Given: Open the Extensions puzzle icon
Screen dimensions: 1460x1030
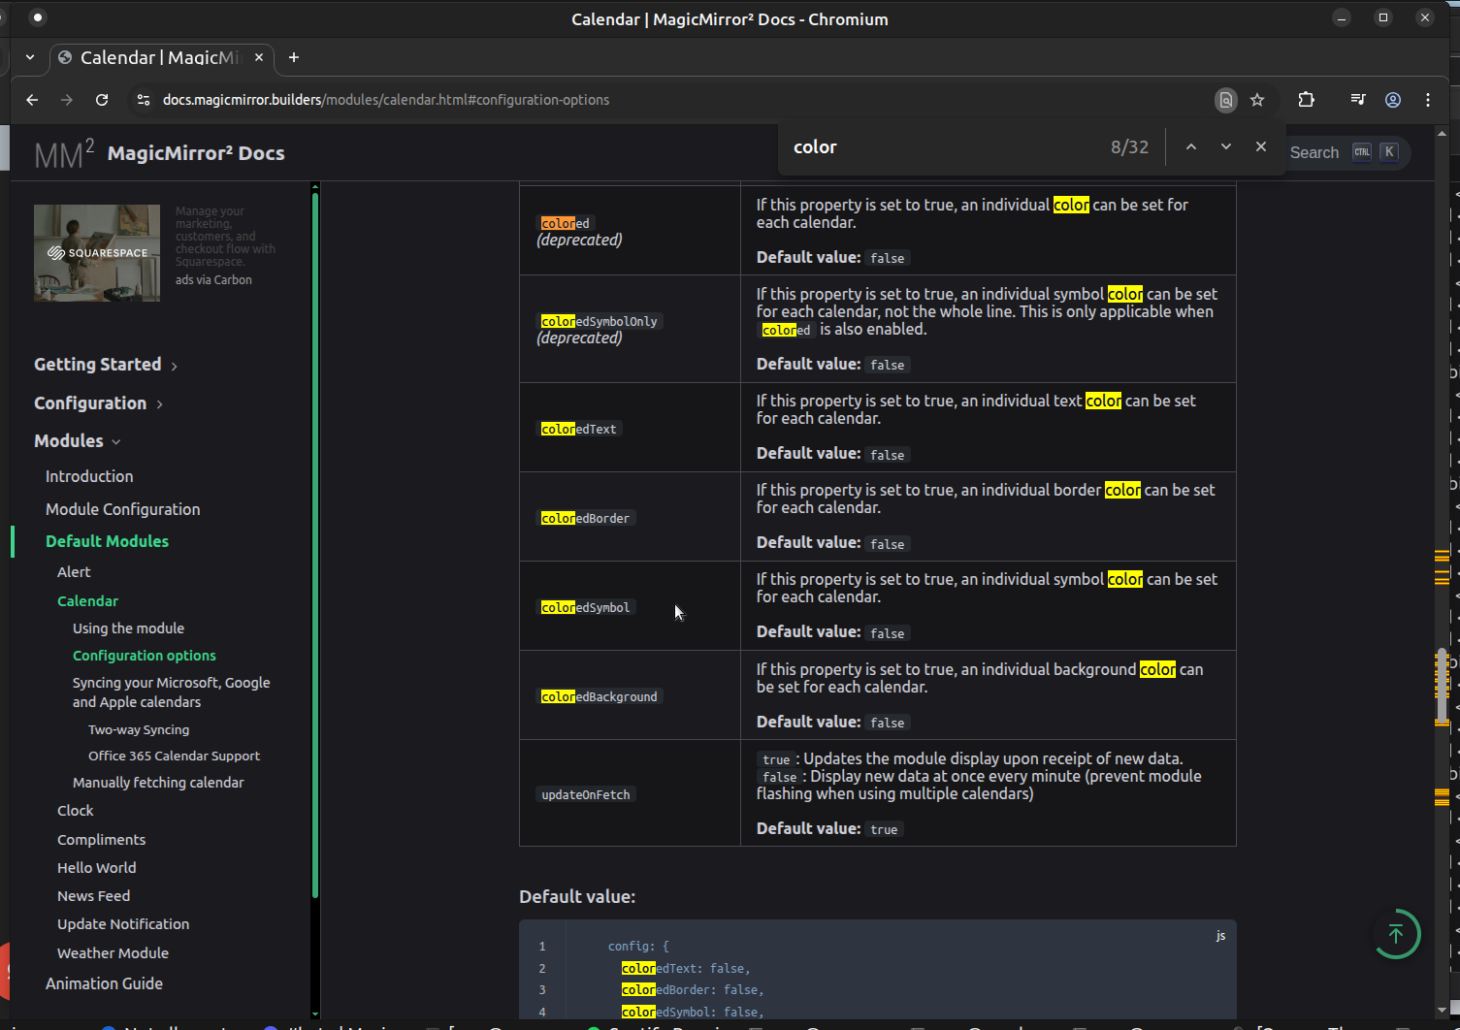Looking at the screenshot, I should click(1307, 100).
